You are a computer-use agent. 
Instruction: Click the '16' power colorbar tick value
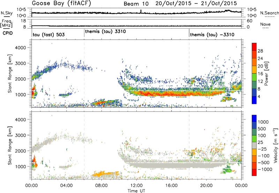260,74
